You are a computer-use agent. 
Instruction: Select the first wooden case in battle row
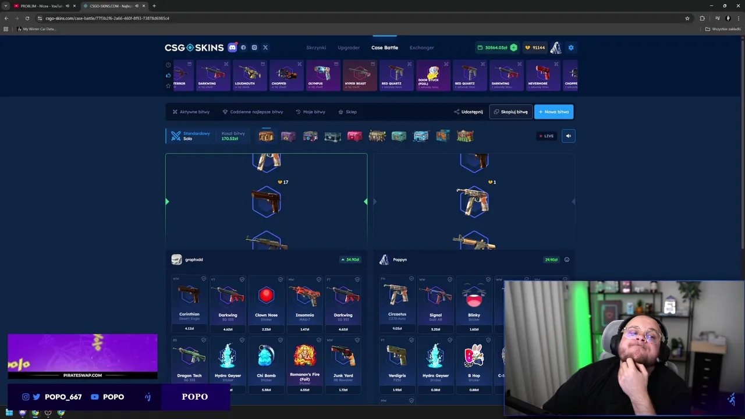pyautogui.click(x=266, y=136)
